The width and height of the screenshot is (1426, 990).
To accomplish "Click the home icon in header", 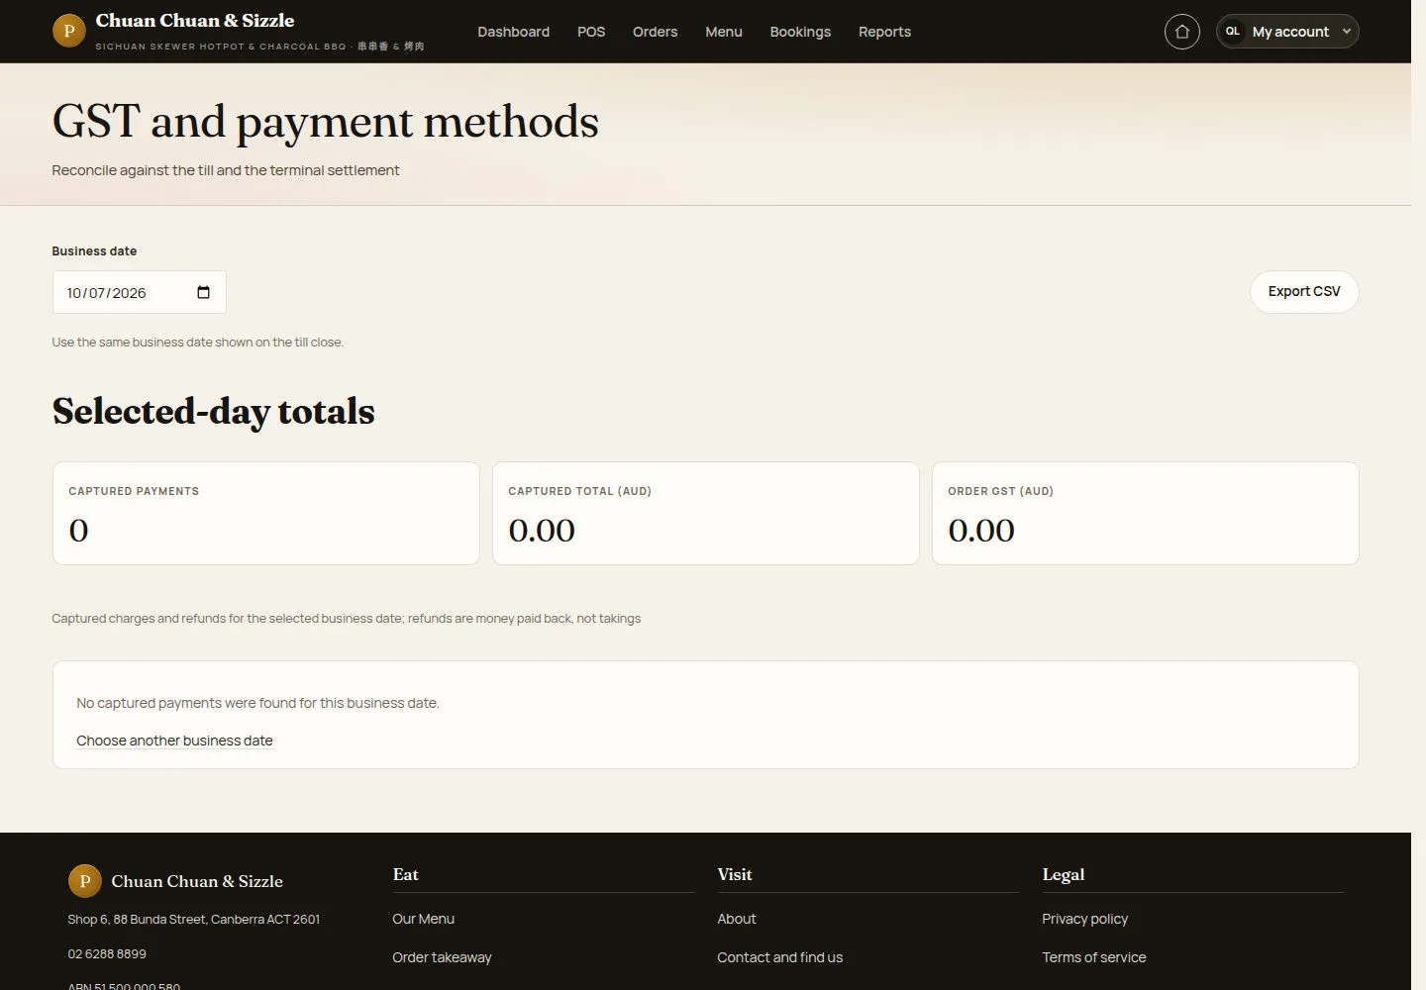I will [1181, 32].
